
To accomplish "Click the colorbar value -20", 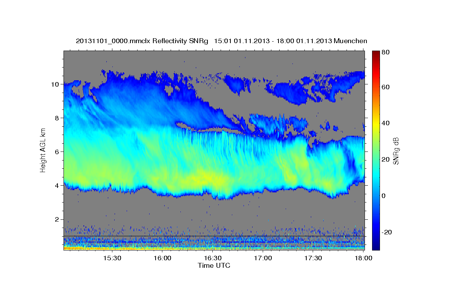I will tap(386, 232).
